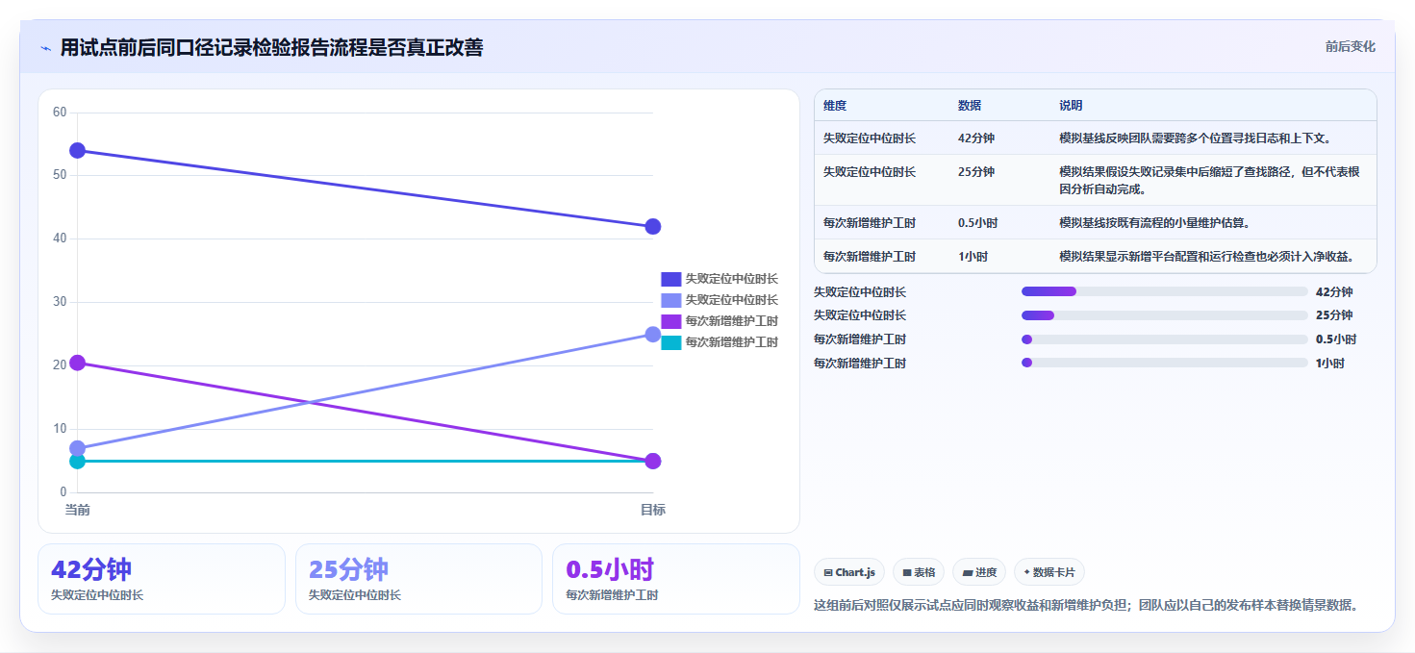Viewport: 1415px width, 653px height.
Task: Click the 前后变化 tag in the header
Action: pyautogui.click(x=1350, y=46)
